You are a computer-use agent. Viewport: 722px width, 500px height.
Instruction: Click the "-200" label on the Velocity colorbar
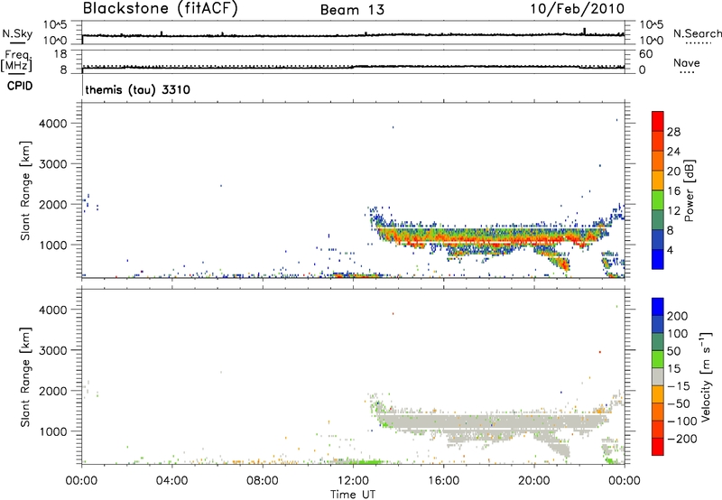tap(680, 439)
